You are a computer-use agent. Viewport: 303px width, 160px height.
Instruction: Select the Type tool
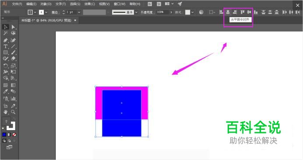[x=5, y=46]
